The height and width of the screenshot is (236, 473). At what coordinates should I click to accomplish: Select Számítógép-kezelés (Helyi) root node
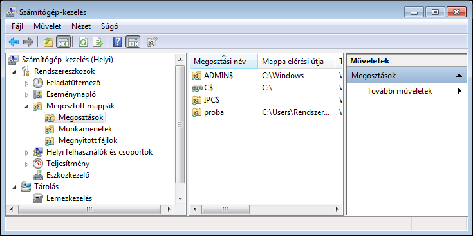[x=68, y=60]
